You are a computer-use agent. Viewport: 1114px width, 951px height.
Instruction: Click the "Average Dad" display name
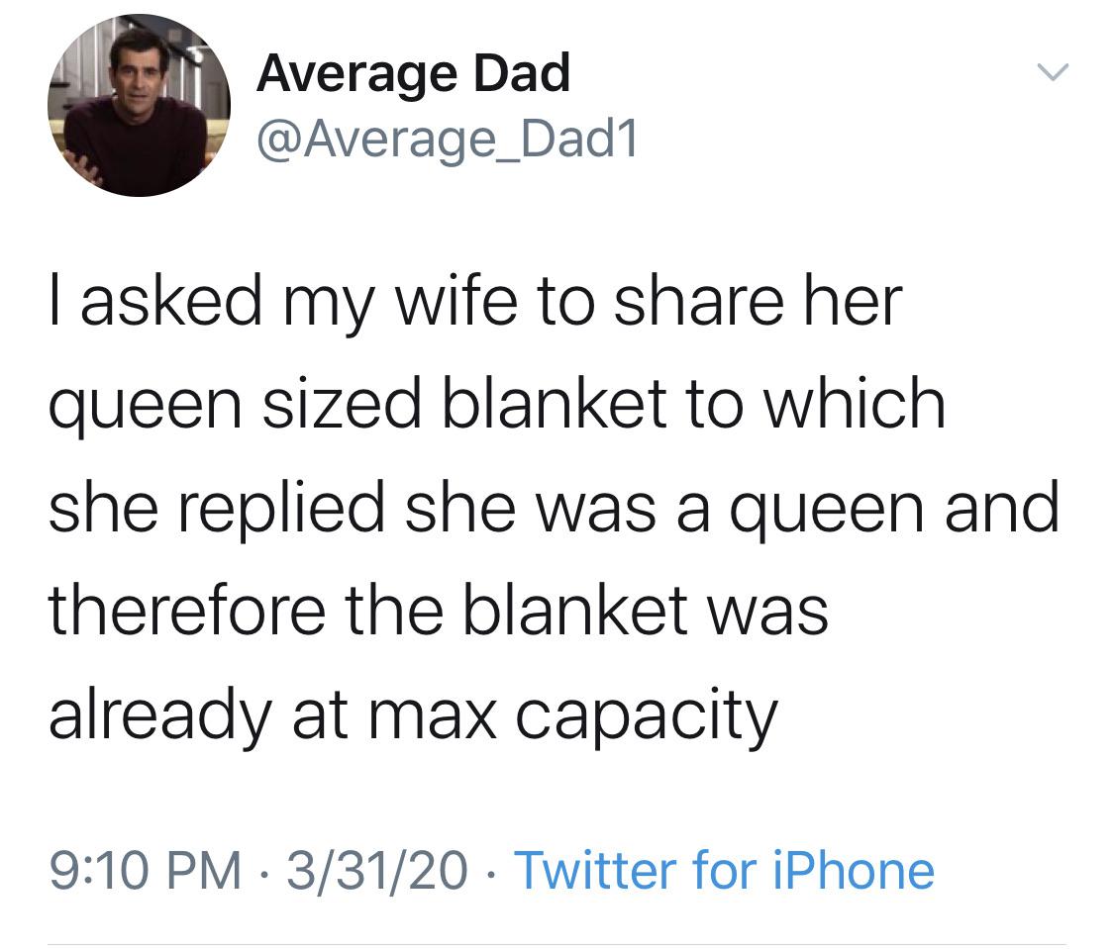[x=413, y=74]
